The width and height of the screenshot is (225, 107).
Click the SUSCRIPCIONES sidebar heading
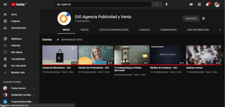(x=12, y=82)
